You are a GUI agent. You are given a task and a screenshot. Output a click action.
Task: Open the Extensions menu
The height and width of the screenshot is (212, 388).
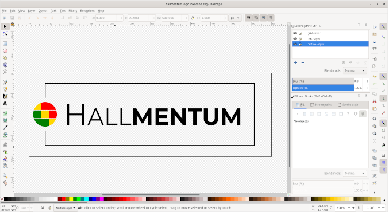click(87, 11)
